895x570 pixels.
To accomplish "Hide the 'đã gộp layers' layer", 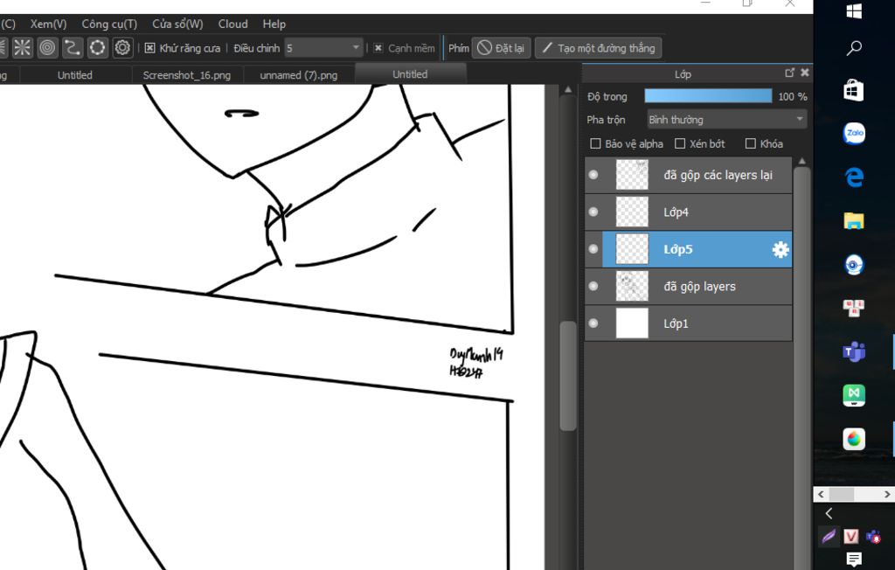I will (593, 286).
